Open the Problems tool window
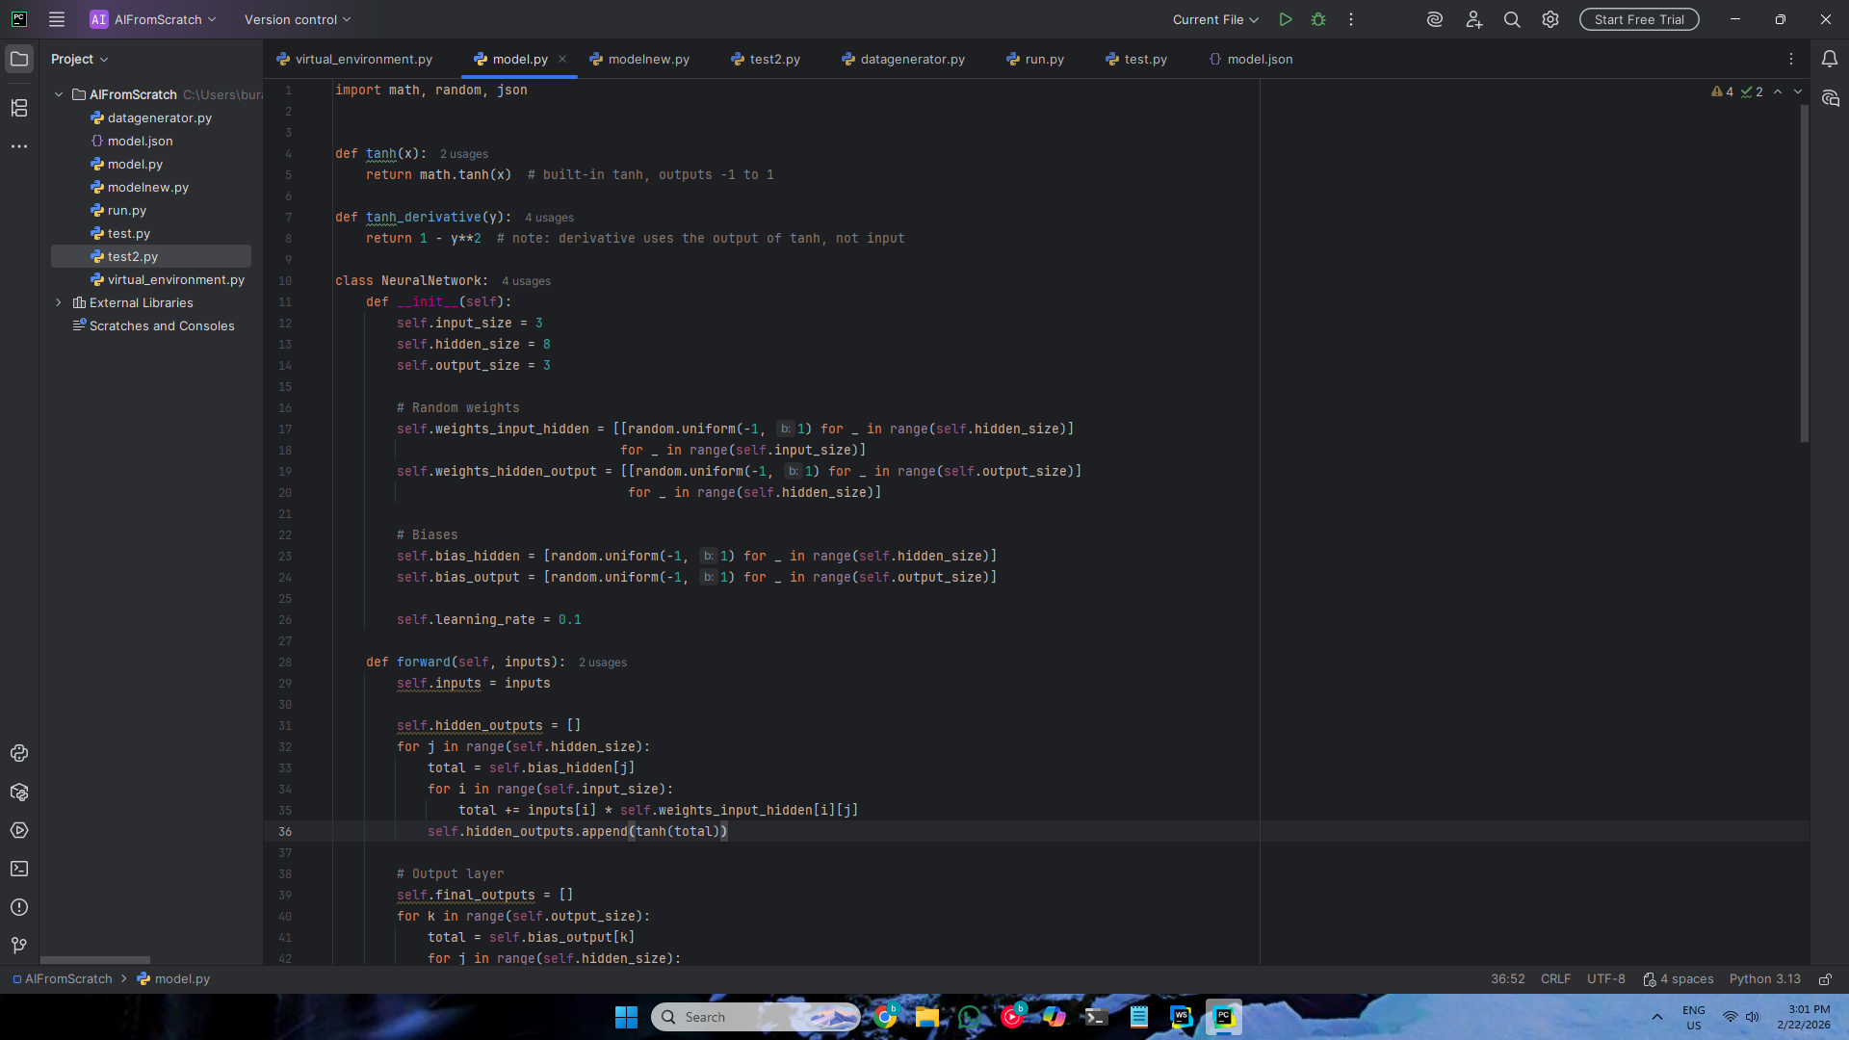1849x1040 pixels. (19, 907)
